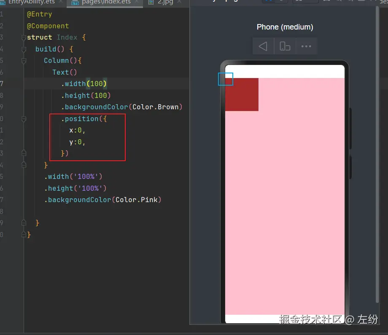Click the brown square in phone preview

click(x=242, y=95)
